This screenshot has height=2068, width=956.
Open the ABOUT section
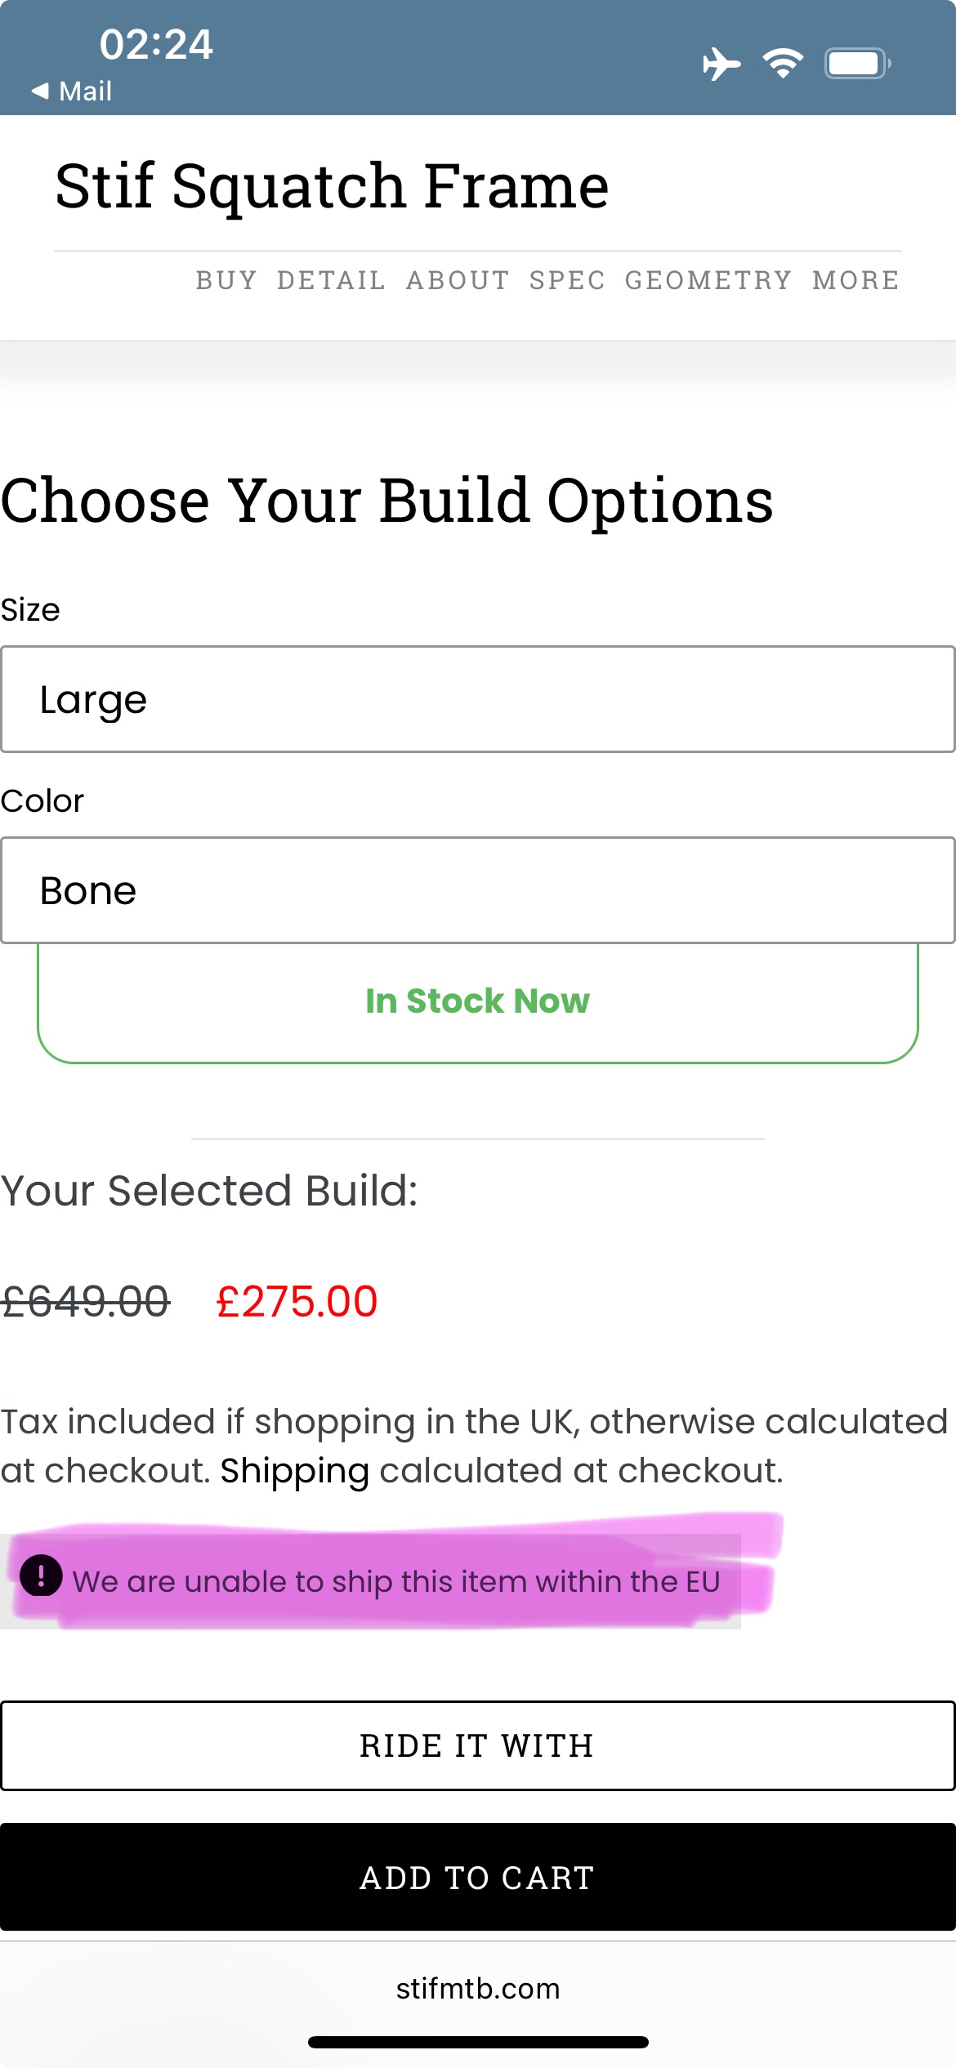[458, 280]
